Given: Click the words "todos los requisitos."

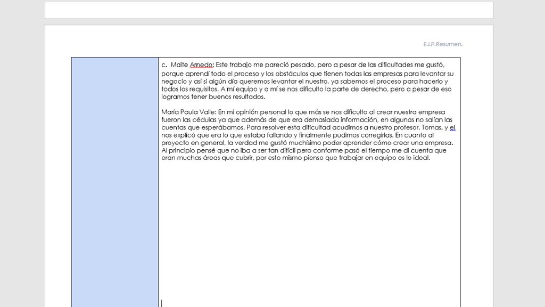Looking at the screenshot, I should (x=190, y=89).
